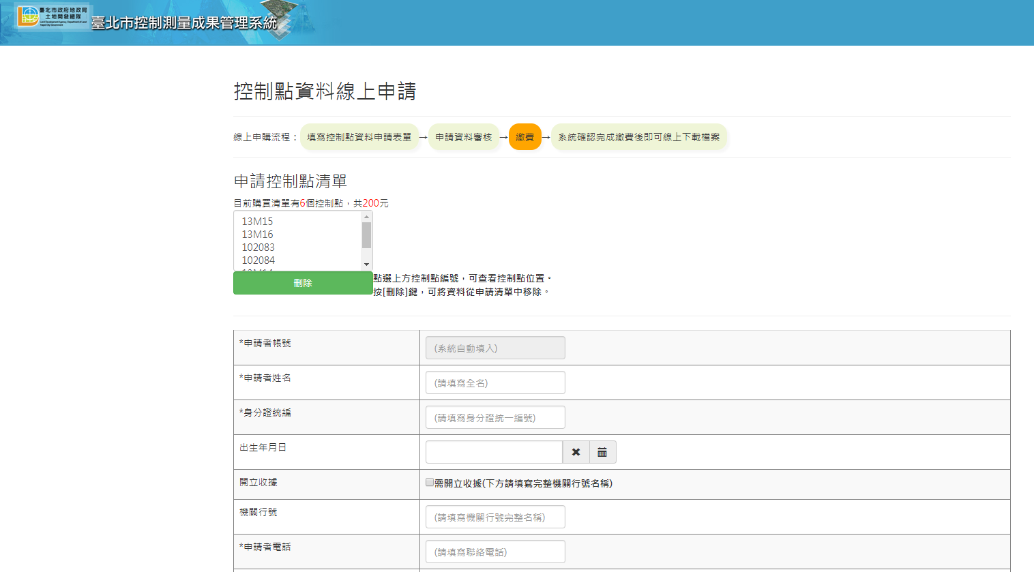Click the 申請資料審核 step
1034x572 pixels.
click(x=464, y=137)
